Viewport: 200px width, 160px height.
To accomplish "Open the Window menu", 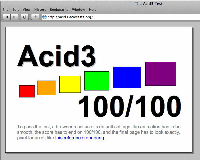I will [78, 10].
